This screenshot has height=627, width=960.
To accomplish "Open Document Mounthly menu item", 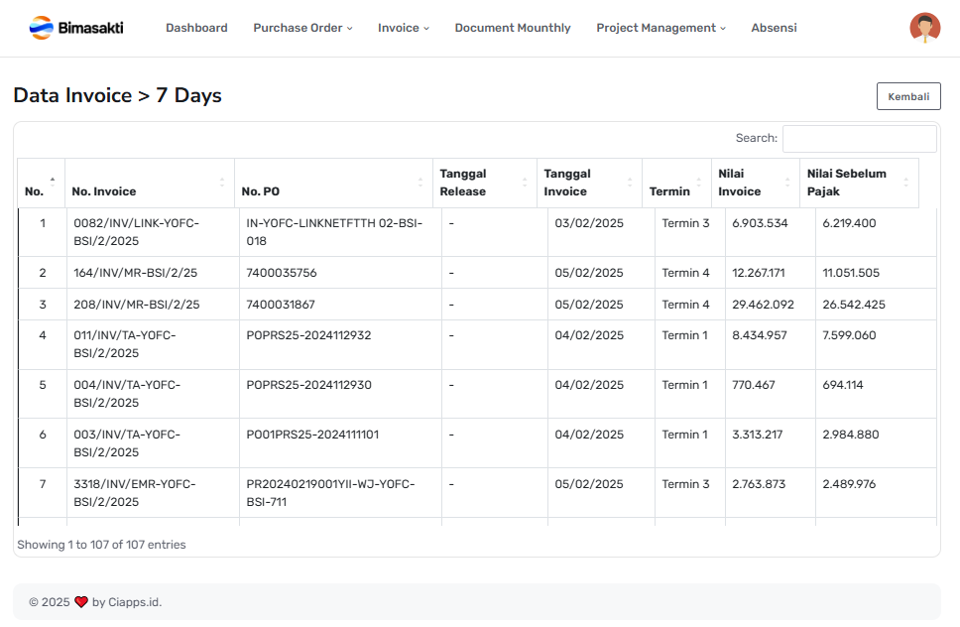I will pyautogui.click(x=513, y=28).
